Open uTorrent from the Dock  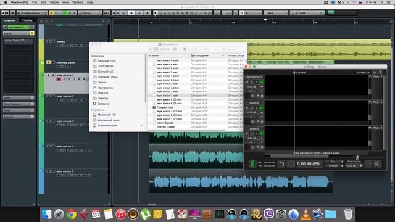pyautogui.click(x=146, y=214)
